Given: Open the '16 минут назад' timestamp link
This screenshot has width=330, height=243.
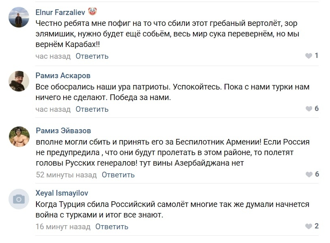Looking at the screenshot, I should tap(63, 227).
